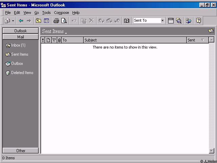Sort by Importance column header
Screen dimensions: 217x163
tap(43, 40)
